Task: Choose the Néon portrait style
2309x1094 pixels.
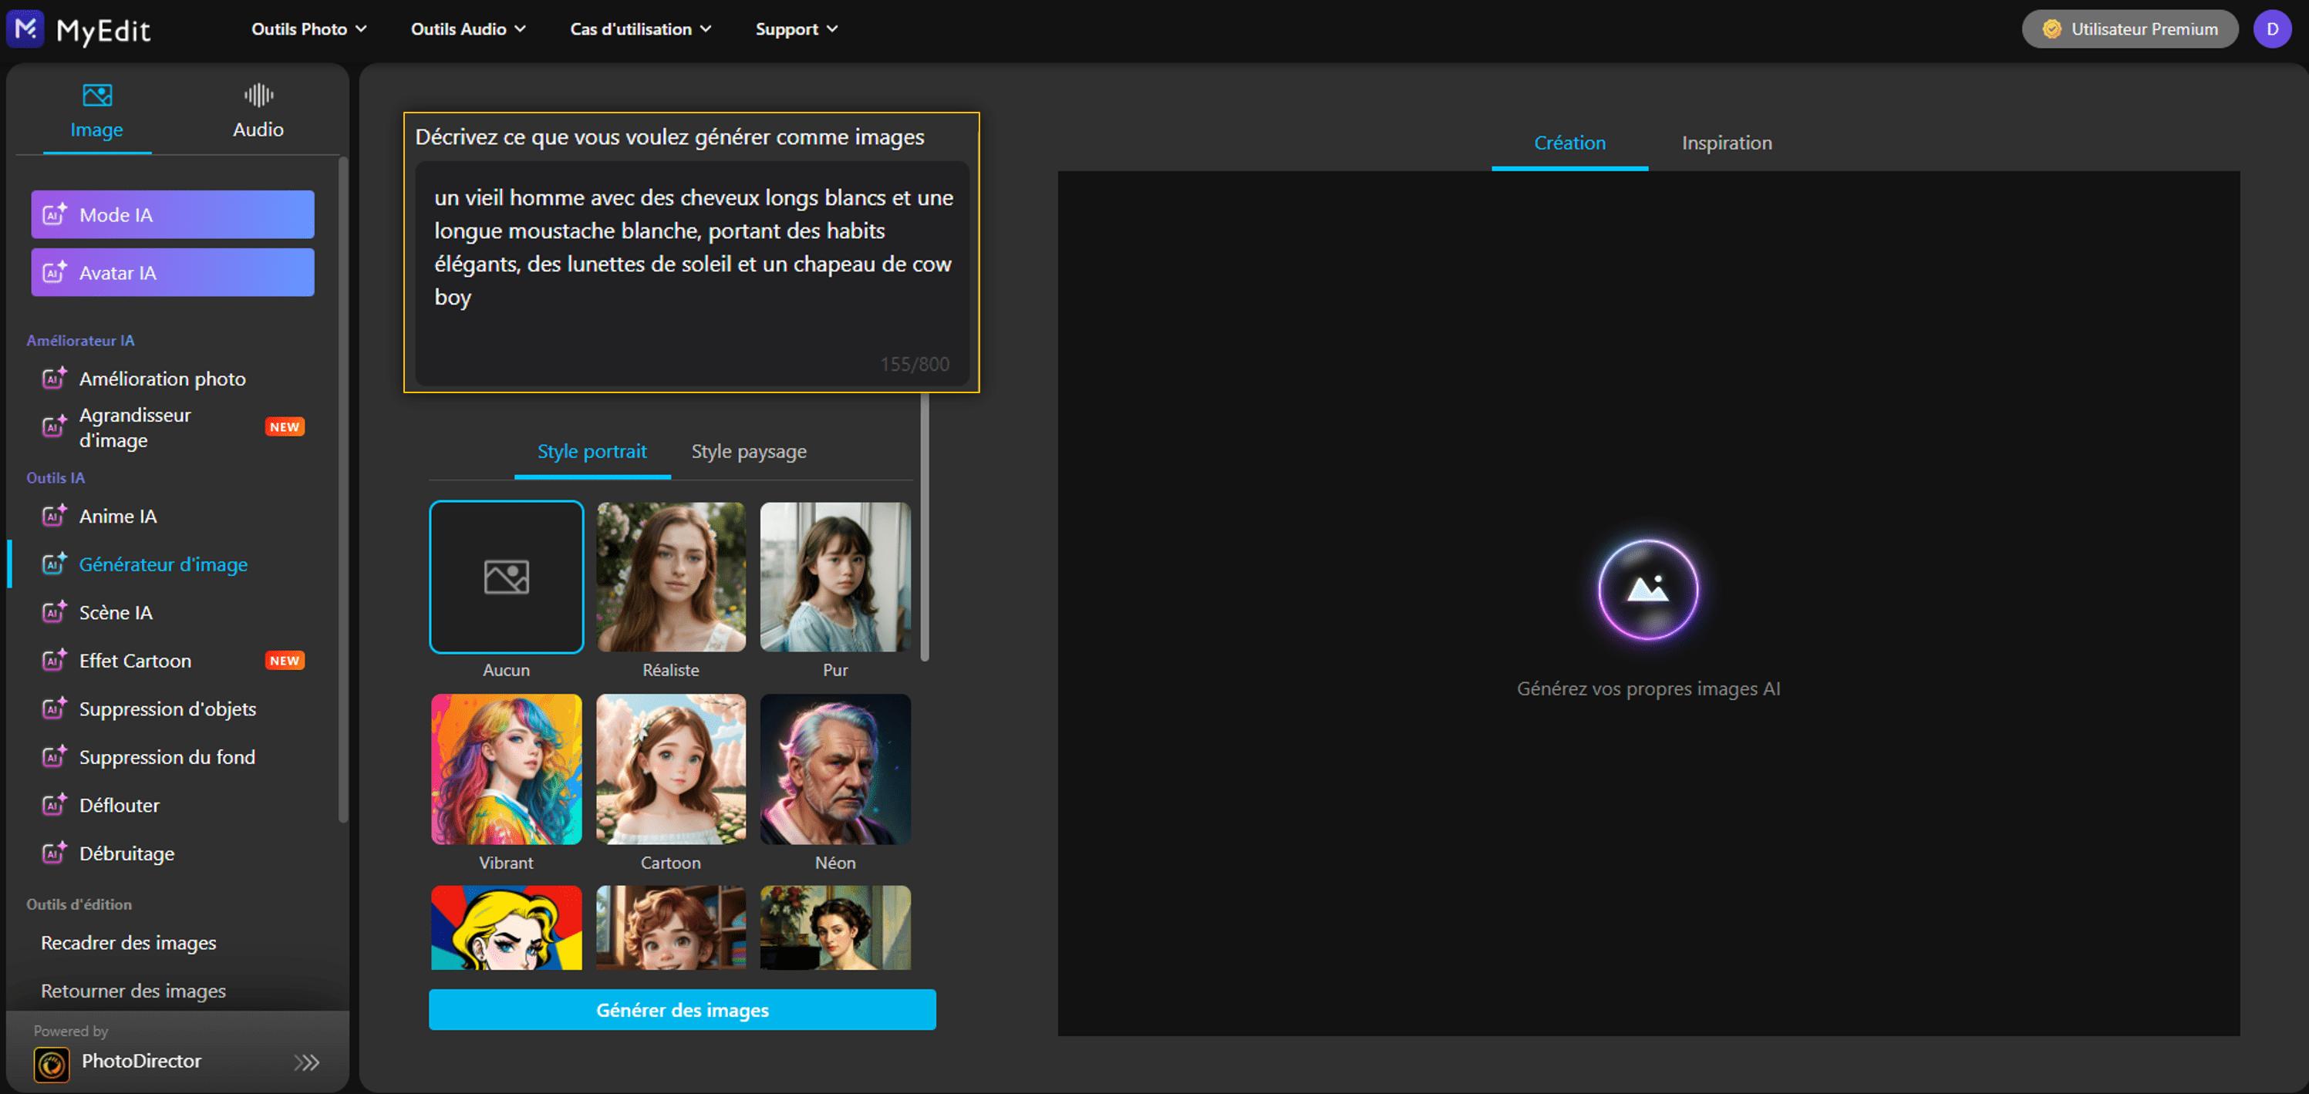Action: 834,769
